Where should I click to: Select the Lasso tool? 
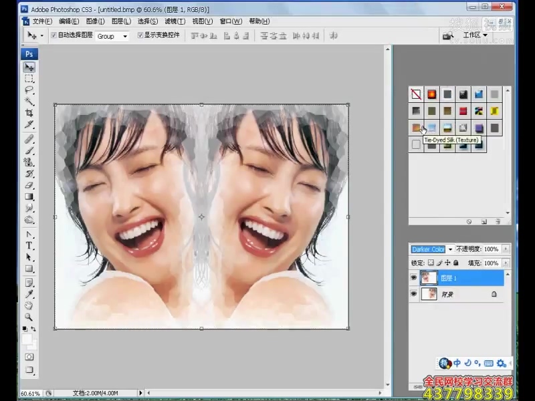29,90
